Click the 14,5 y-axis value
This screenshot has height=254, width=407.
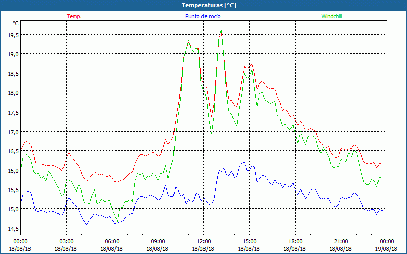[13, 228]
